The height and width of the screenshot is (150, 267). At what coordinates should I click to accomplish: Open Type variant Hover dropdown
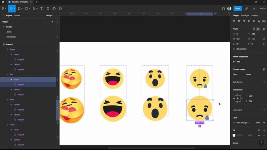(249, 74)
